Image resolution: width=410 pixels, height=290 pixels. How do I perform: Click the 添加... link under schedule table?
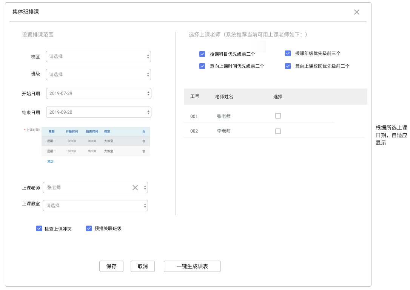(51, 161)
